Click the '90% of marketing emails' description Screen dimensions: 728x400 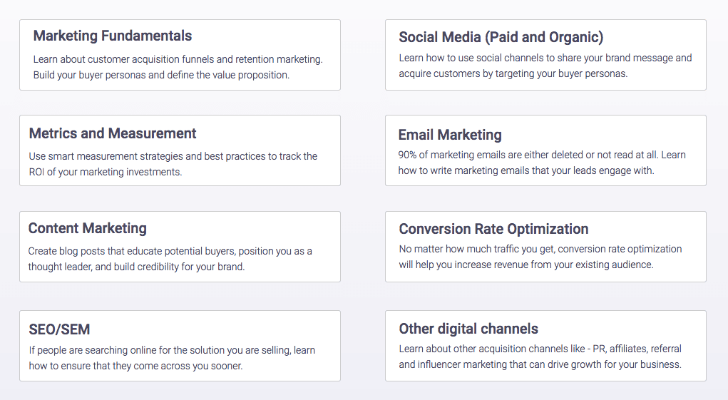541,163
